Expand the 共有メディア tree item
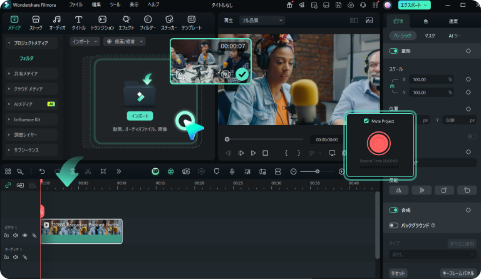 click(31, 73)
